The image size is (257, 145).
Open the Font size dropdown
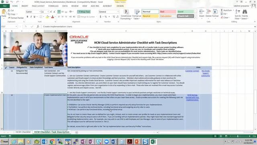[48, 12]
